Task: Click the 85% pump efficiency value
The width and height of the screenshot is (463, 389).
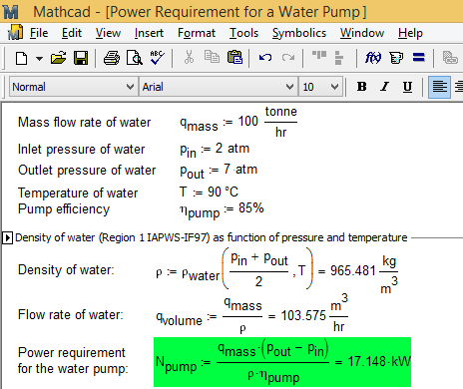Action: [x=251, y=208]
